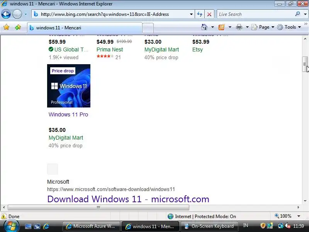Image resolution: width=309 pixels, height=232 pixels.
Task: Open the 'Windows 11 Pro' product link
Action: [68, 114]
